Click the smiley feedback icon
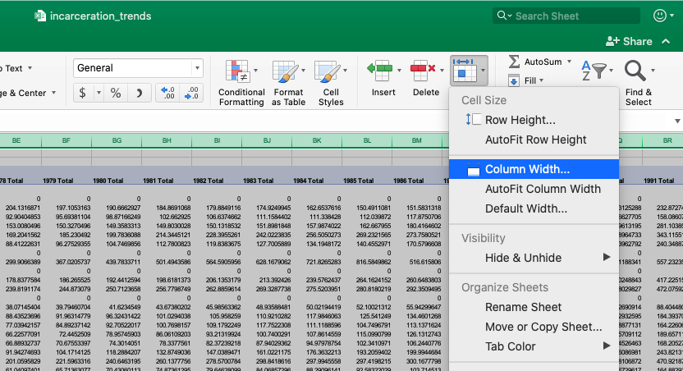Screen dimensions: 683x371 point(660,16)
